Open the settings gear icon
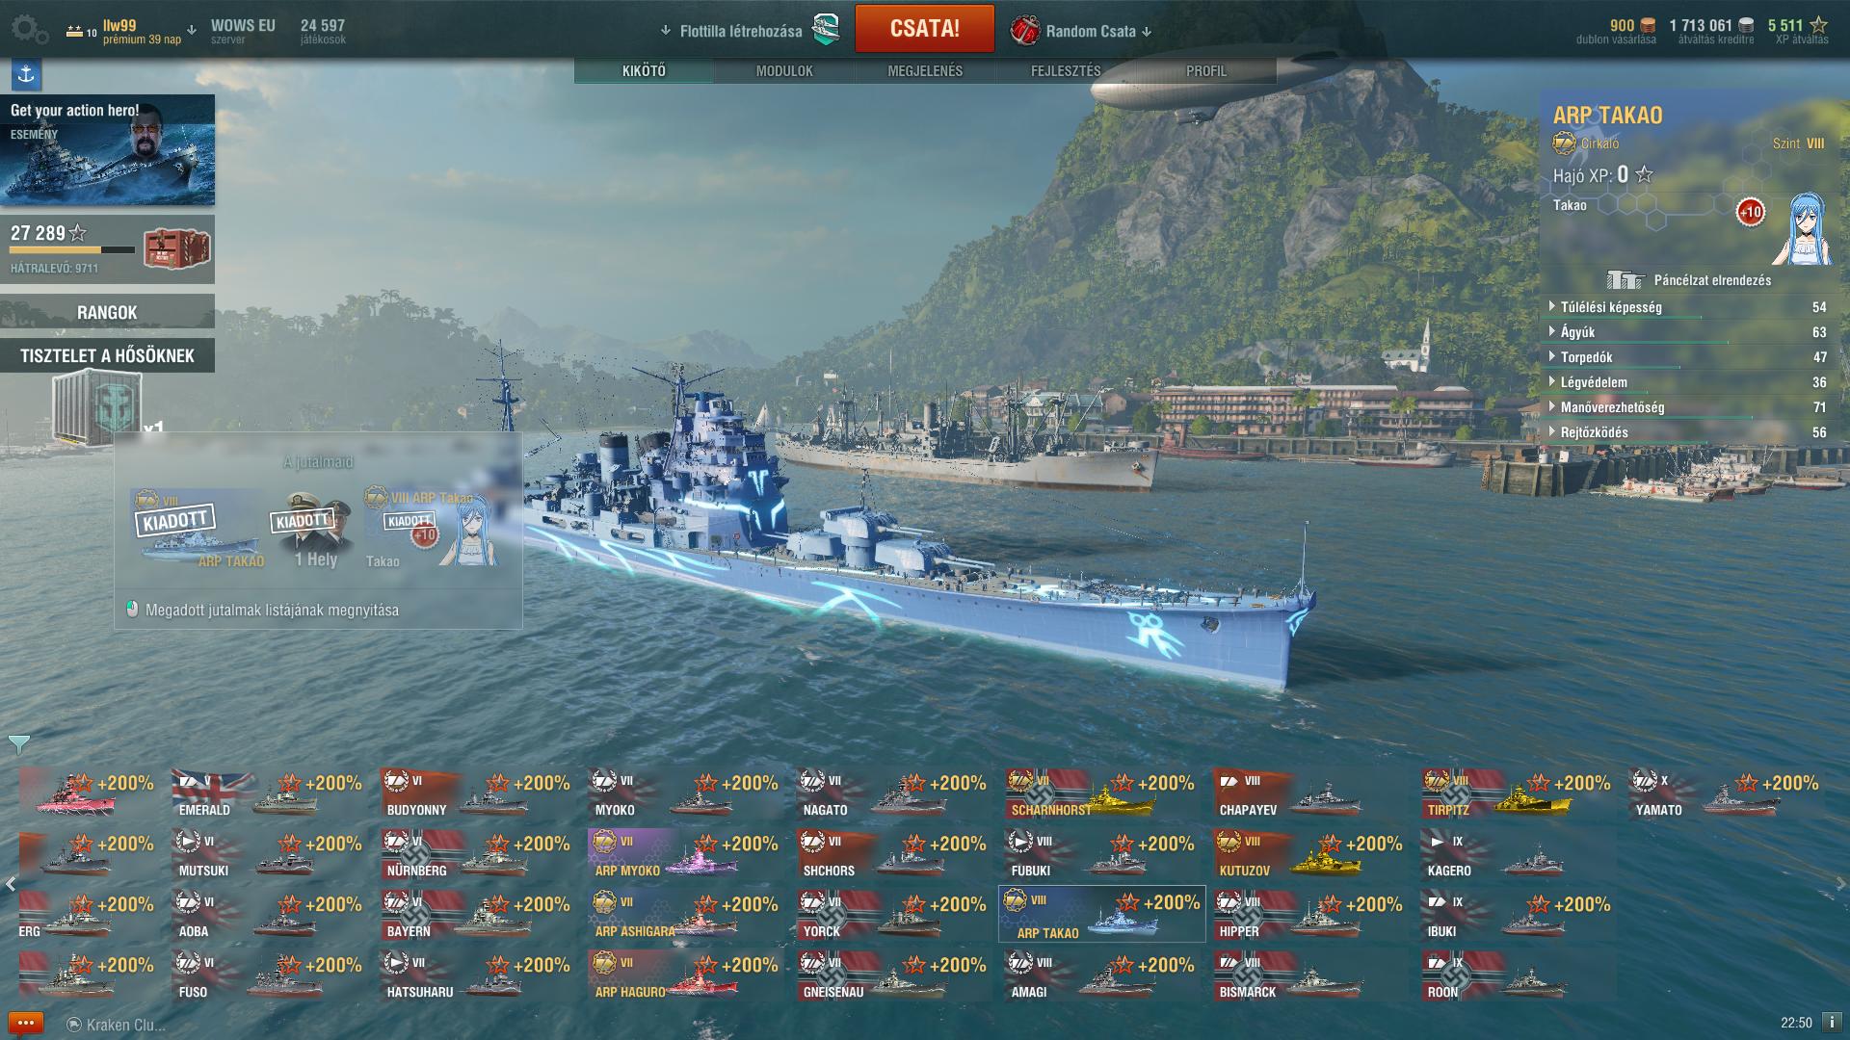 coord(29,30)
